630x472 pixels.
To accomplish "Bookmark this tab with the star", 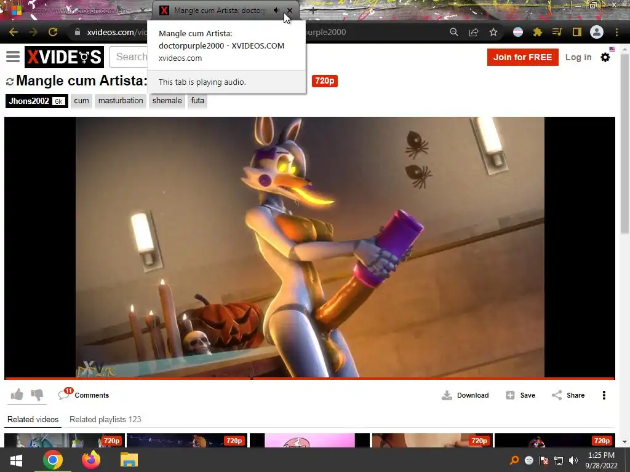I will 493,32.
